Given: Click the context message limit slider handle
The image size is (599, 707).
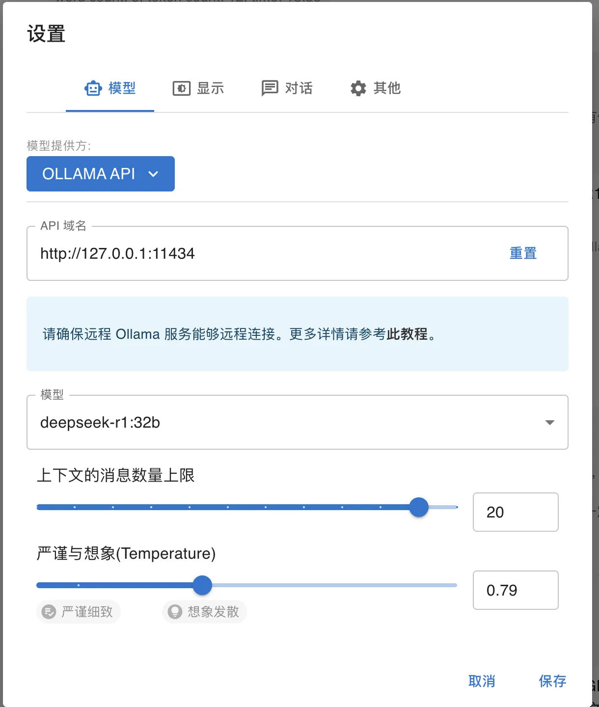Looking at the screenshot, I should [419, 507].
